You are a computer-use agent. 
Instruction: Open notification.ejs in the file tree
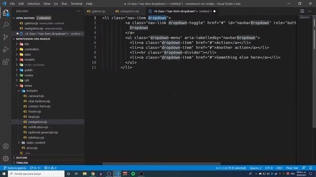click(x=38, y=127)
